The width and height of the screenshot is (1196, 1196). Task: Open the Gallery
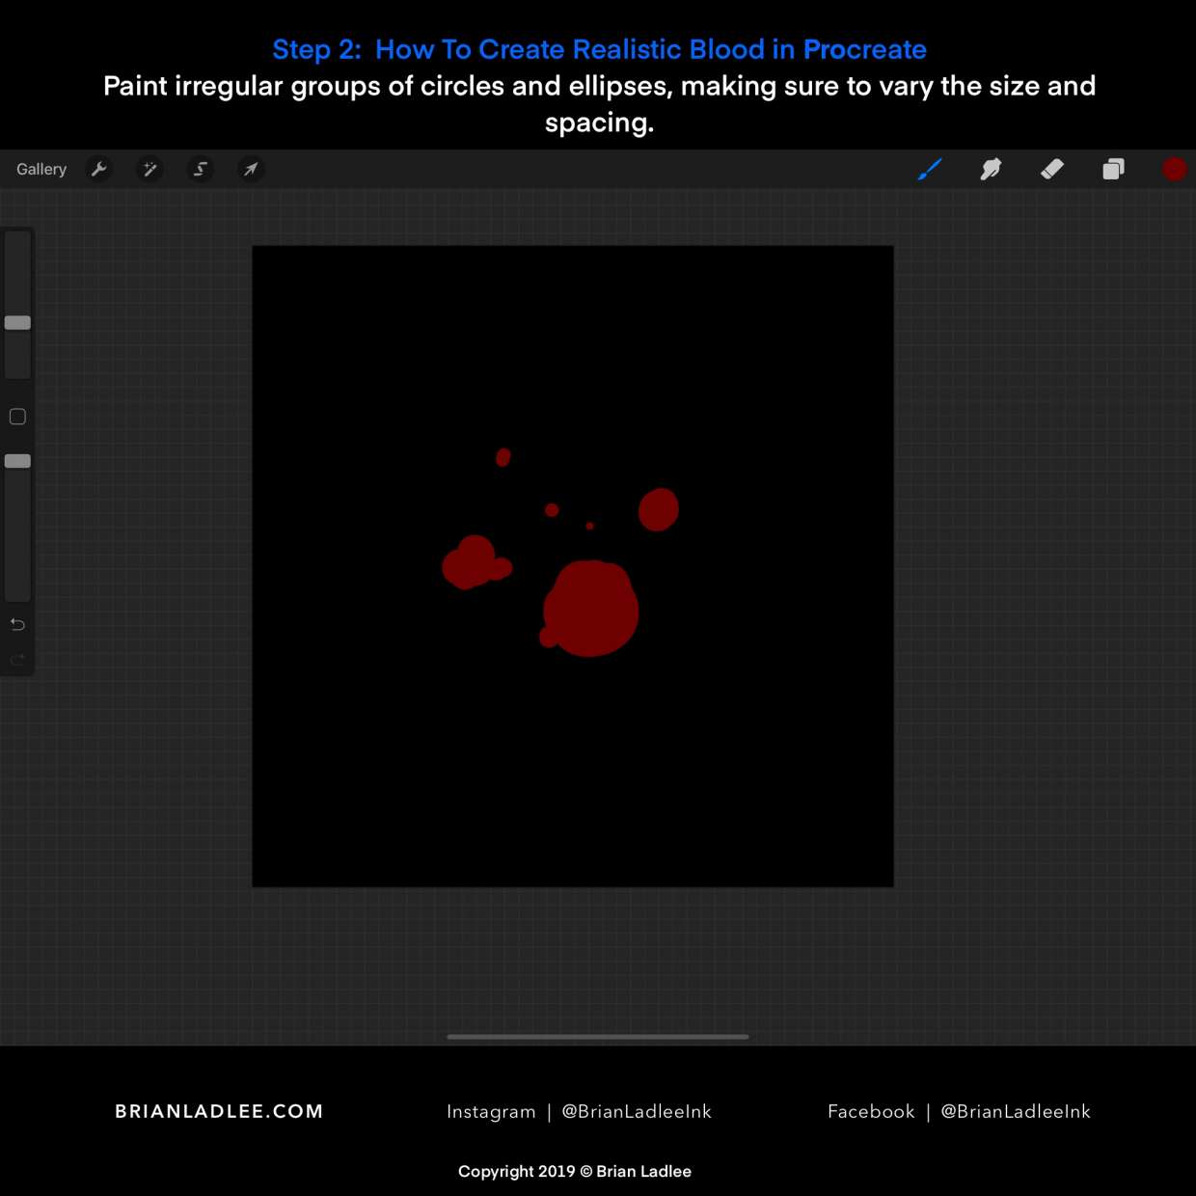click(41, 170)
